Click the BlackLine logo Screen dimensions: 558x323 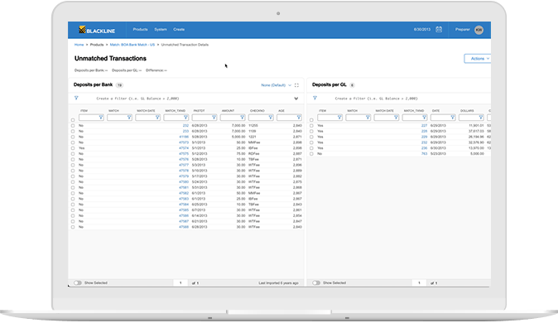[97, 30]
